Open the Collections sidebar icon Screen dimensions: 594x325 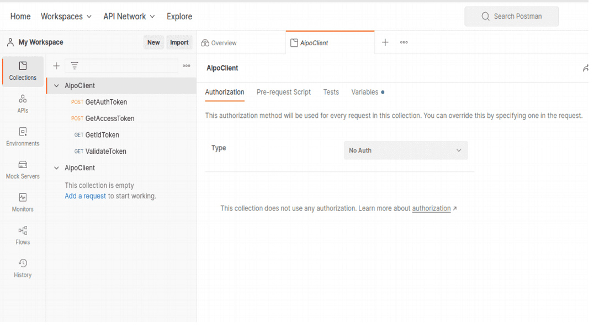[23, 72]
